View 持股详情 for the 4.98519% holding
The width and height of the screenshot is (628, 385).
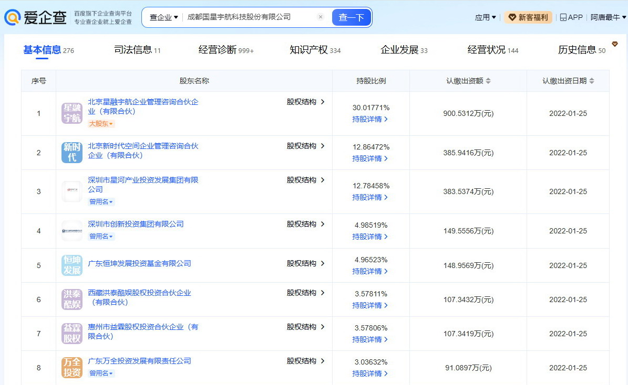coord(370,237)
